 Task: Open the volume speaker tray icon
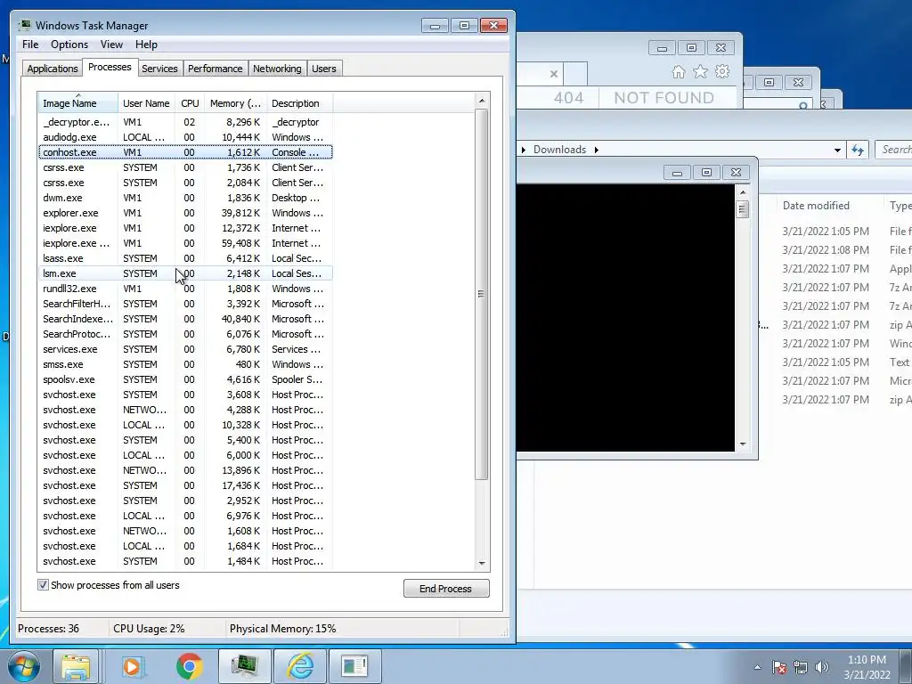pyautogui.click(x=822, y=667)
